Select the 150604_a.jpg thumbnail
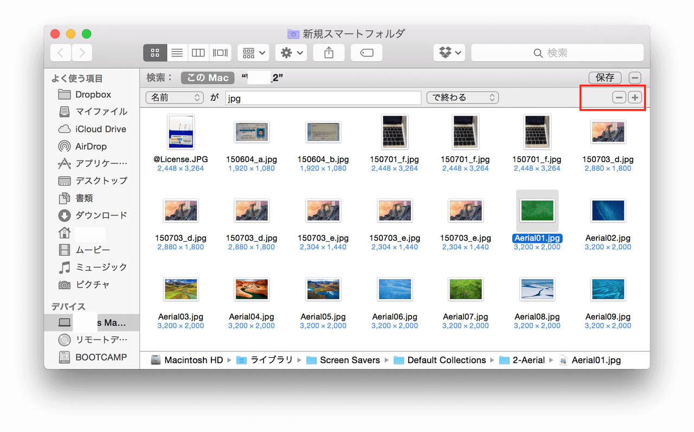Viewport: 694px width, 432px height. (x=252, y=132)
